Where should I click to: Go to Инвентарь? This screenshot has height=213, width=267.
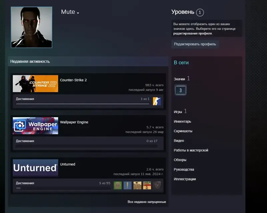pyautogui.click(x=182, y=122)
